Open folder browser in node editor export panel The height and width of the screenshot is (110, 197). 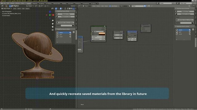coord(192,23)
